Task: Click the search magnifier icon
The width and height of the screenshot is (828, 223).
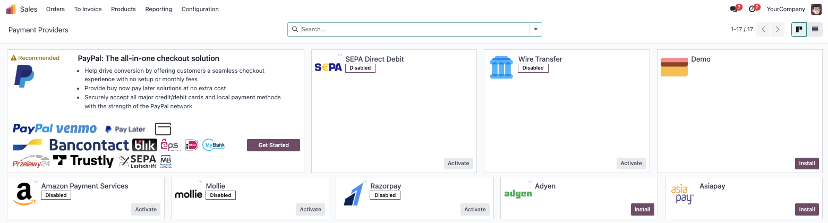Action: [295, 30]
